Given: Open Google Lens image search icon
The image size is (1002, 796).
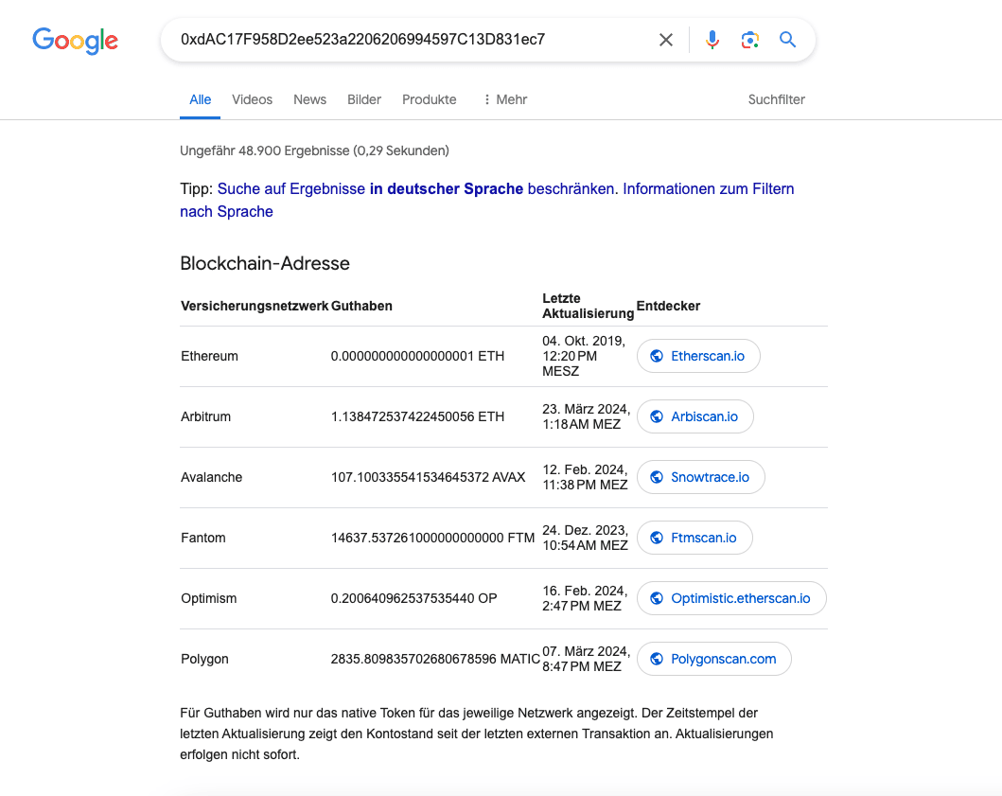Looking at the screenshot, I should 749,40.
